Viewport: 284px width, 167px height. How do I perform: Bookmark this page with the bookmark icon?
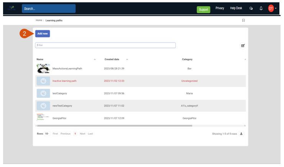pos(243,20)
